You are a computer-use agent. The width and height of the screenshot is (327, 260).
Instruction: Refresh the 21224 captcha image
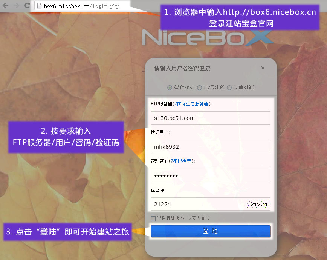coord(258,205)
